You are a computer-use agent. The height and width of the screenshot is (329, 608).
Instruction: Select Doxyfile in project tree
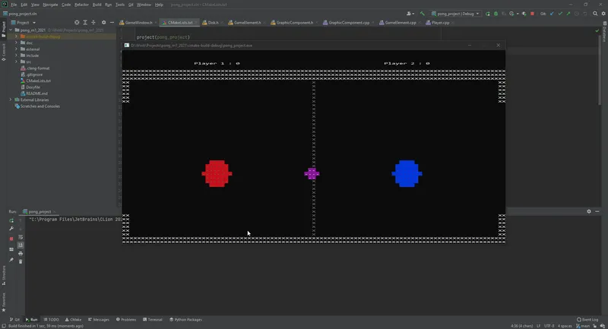coord(33,87)
